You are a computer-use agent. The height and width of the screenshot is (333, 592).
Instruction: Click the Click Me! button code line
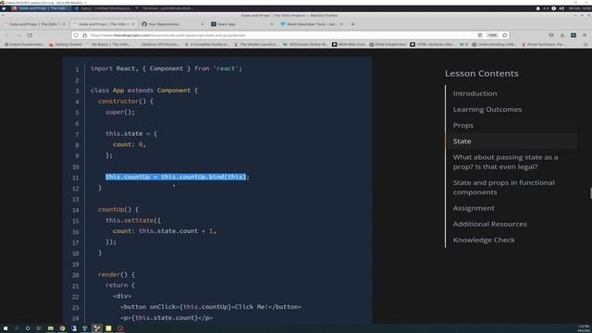(x=211, y=306)
